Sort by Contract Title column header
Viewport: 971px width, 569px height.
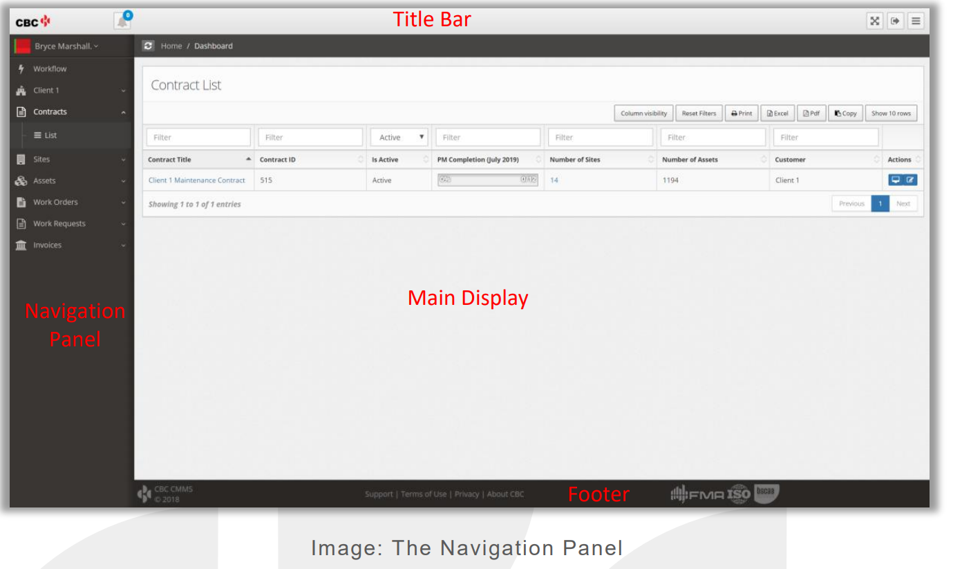198,159
